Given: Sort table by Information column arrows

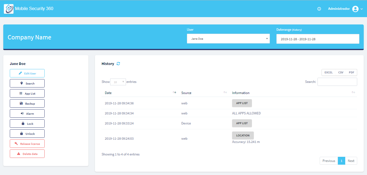Looking at the screenshot, I should click(x=353, y=93).
